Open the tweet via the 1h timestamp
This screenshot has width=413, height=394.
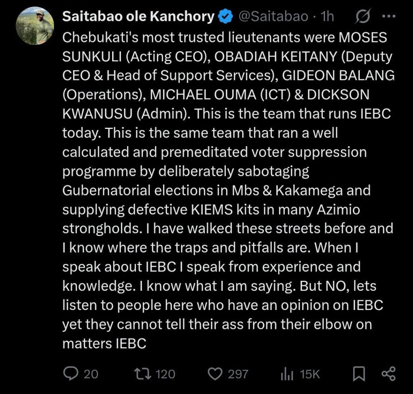pos(327,17)
